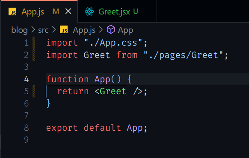Viewport: 249px width, 158px height.
Task: Click the U untracked badge on Greet.jsx tab
Action: click(x=136, y=11)
